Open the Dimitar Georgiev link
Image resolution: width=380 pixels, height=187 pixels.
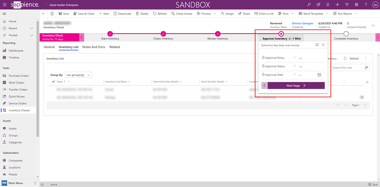coord(302,24)
